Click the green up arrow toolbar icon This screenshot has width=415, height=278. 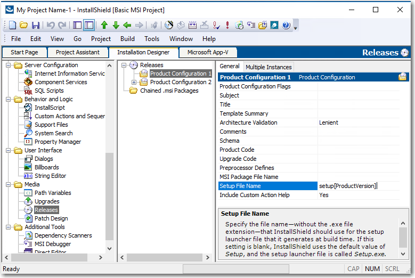point(104,25)
